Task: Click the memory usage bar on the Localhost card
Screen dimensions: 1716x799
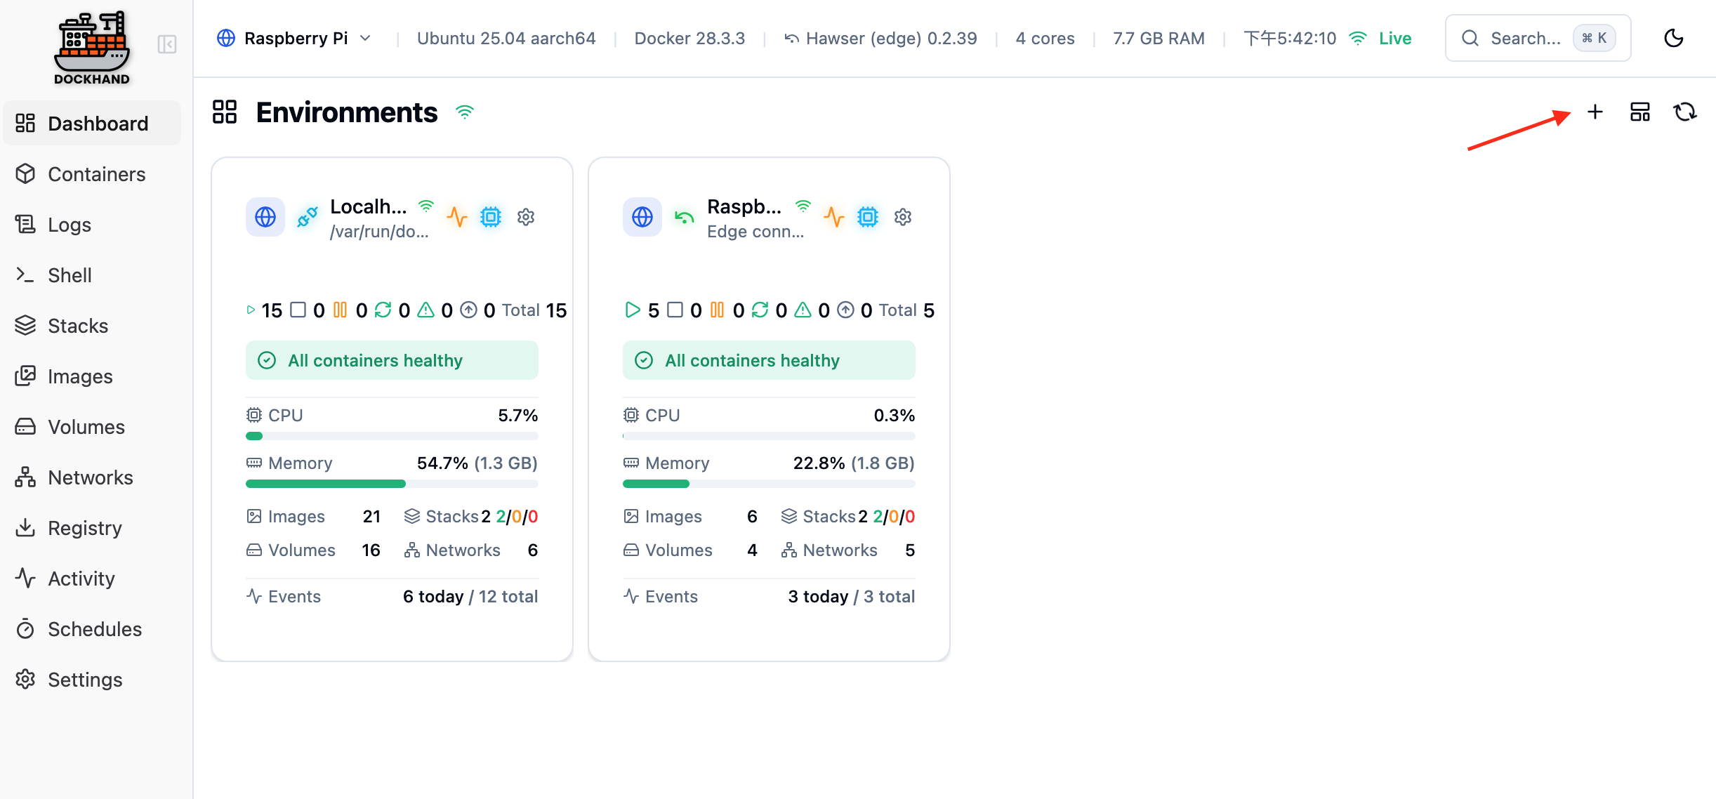Action: click(x=392, y=484)
